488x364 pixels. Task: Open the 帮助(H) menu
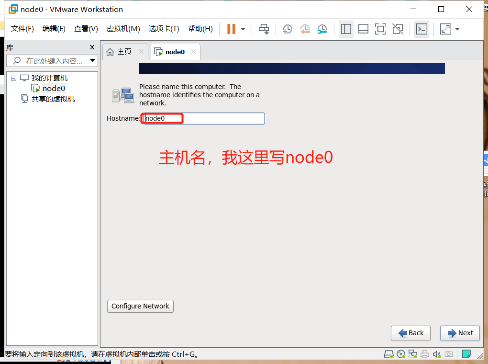click(200, 29)
